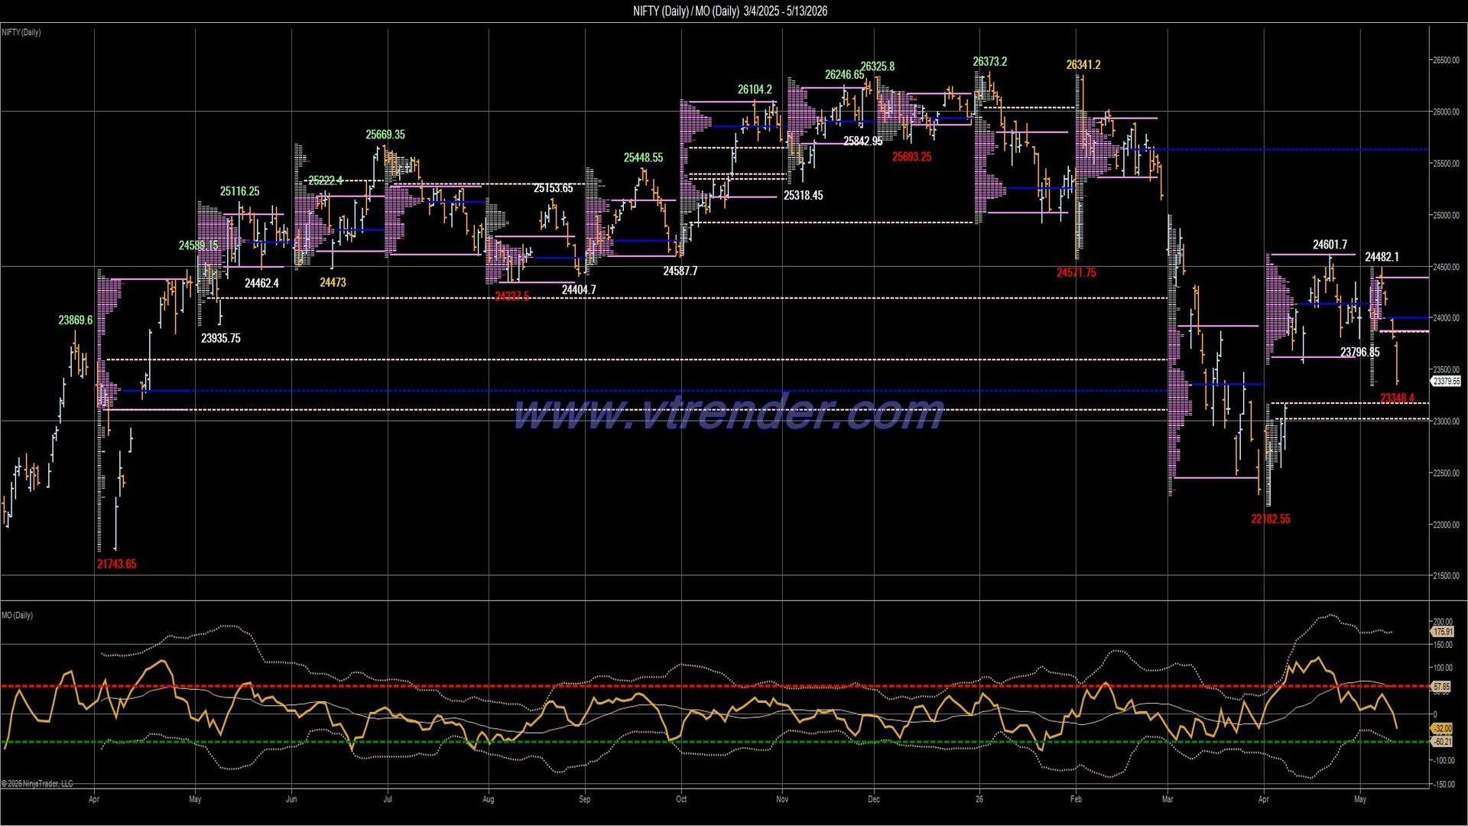Select the red 23348.4 label
Screen dimensions: 1468x826
tap(1397, 398)
